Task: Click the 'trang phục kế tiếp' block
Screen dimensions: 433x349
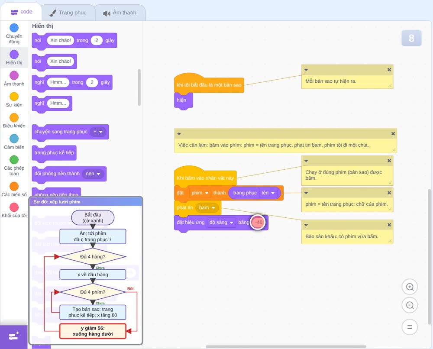Action: point(54,153)
